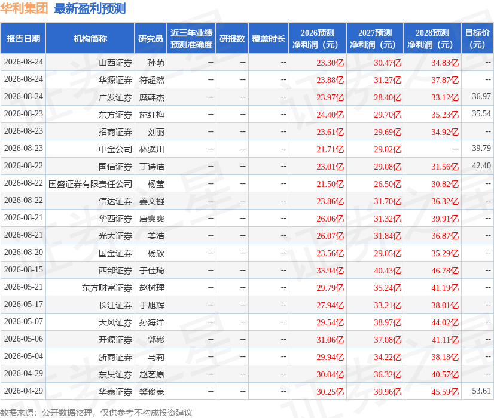Click the 2026预测净利润 column header
This screenshot has height=418, width=494.
click(x=318, y=38)
